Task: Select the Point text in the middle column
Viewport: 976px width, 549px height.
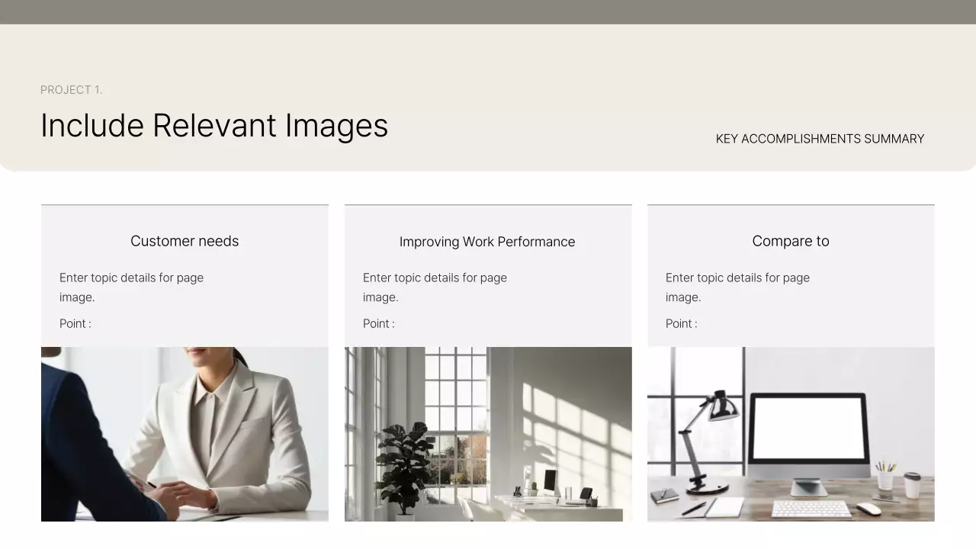Action: click(378, 323)
